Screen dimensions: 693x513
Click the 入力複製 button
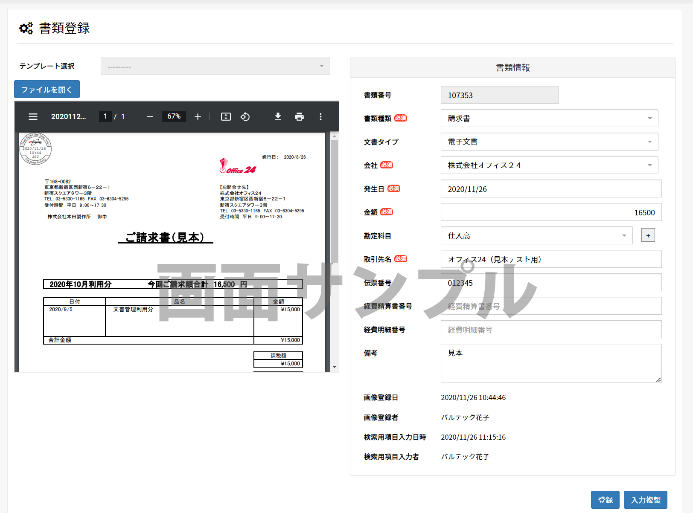pyautogui.click(x=645, y=500)
